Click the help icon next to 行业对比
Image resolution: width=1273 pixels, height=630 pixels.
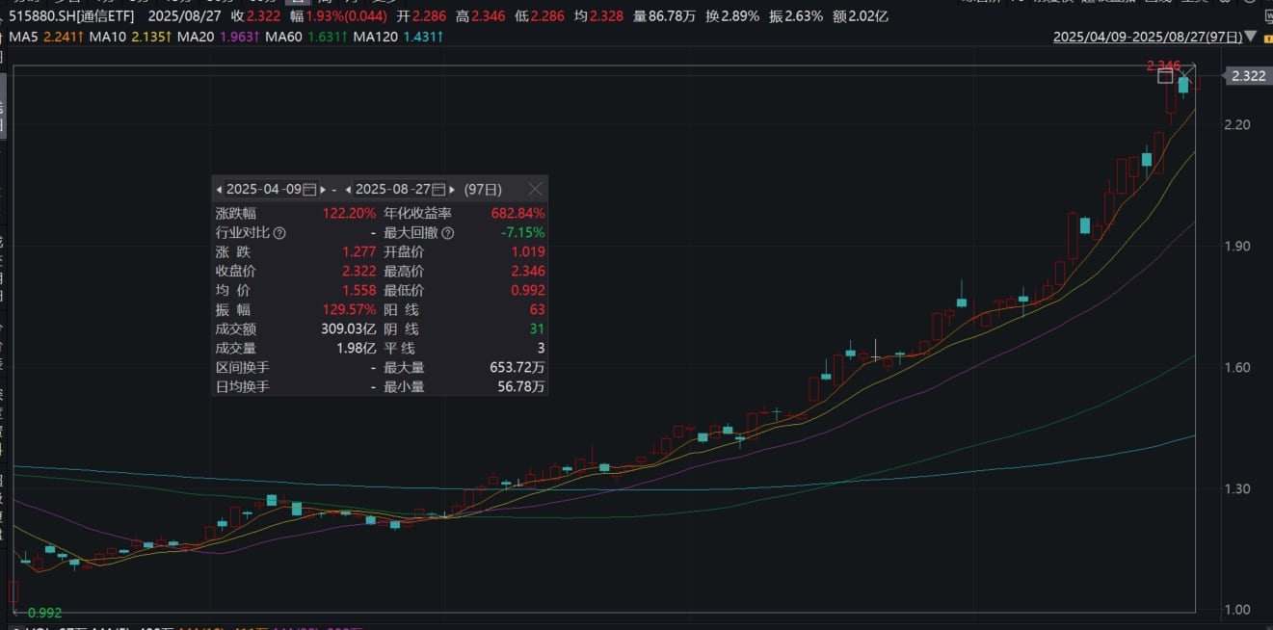coord(279,232)
